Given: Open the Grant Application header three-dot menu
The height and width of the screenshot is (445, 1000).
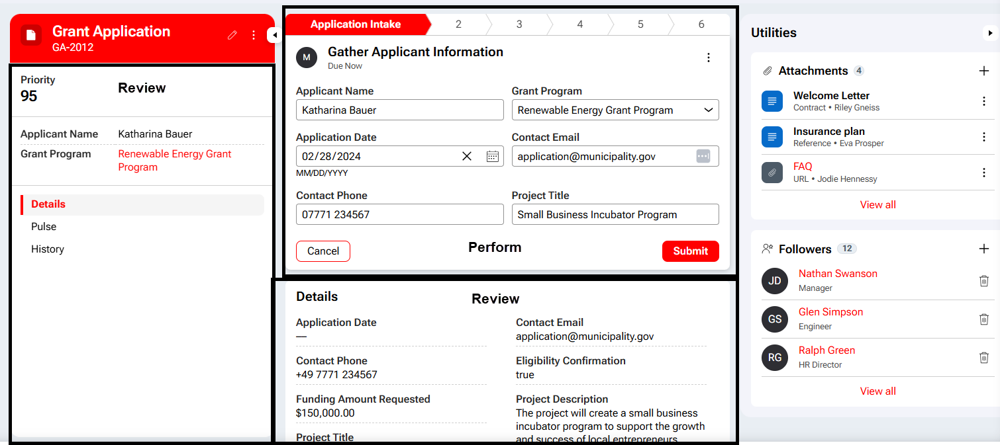Looking at the screenshot, I should tap(254, 35).
